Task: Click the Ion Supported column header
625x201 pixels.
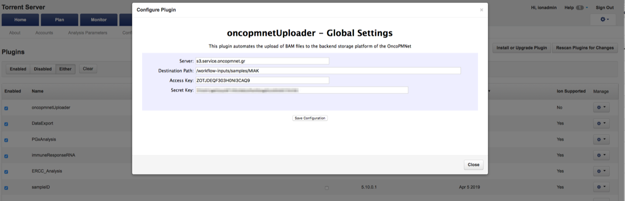Action: click(x=571, y=91)
